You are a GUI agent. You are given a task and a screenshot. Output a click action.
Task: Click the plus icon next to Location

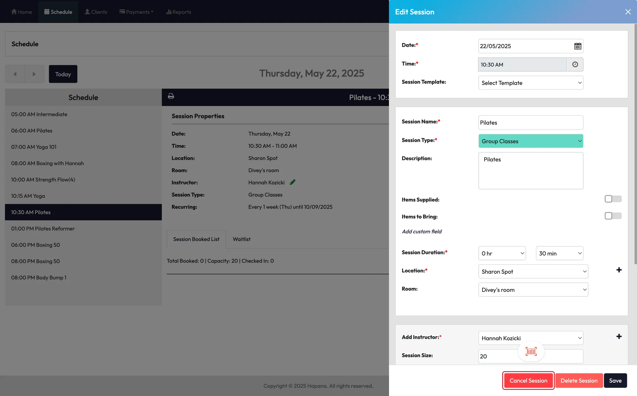619,270
